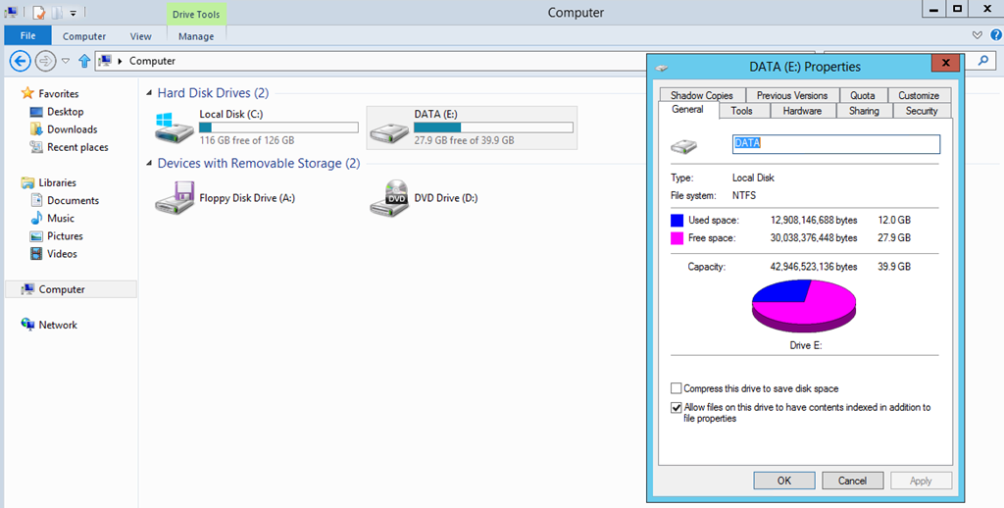This screenshot has height=508, width=1004.
Task: Click the DATA volume label field
Action: (x=836, y=143)
